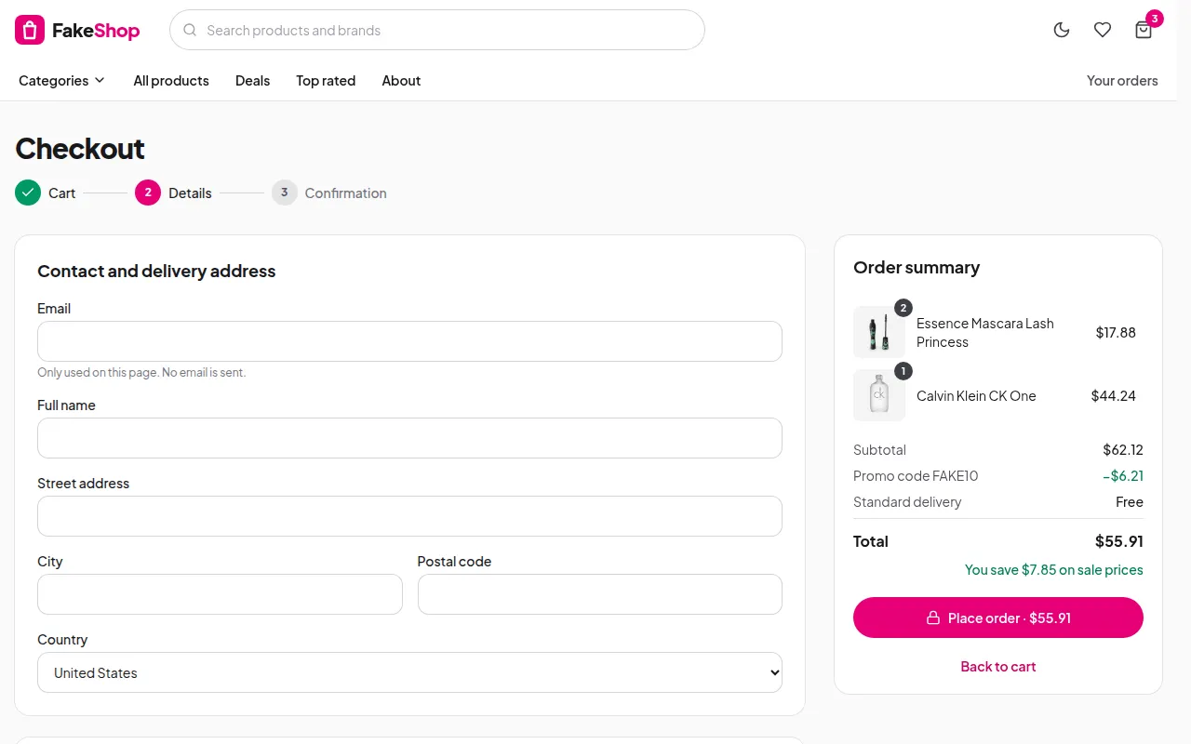Viewport: 1191px width, 744px height.
Task: Click into the Full name field
Action: 409,438
